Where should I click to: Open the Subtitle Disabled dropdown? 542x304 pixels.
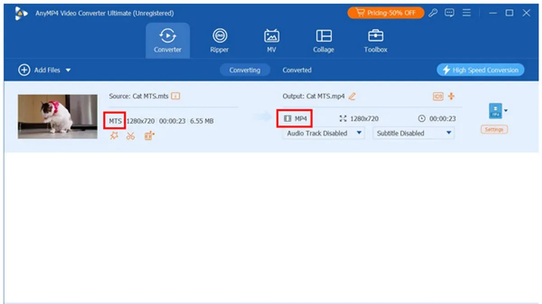[413, 133]
